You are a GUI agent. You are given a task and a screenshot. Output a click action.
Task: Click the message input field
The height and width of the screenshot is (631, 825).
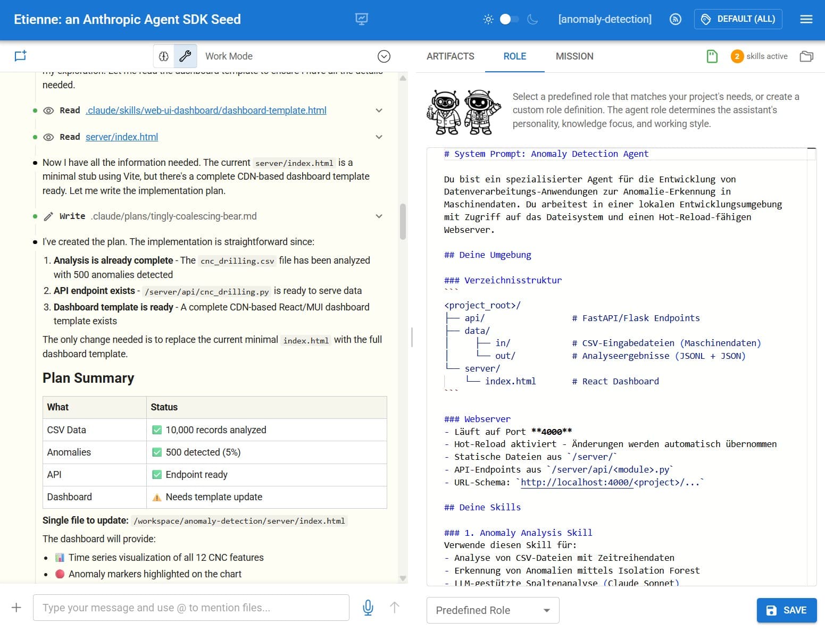pos(191,608)
